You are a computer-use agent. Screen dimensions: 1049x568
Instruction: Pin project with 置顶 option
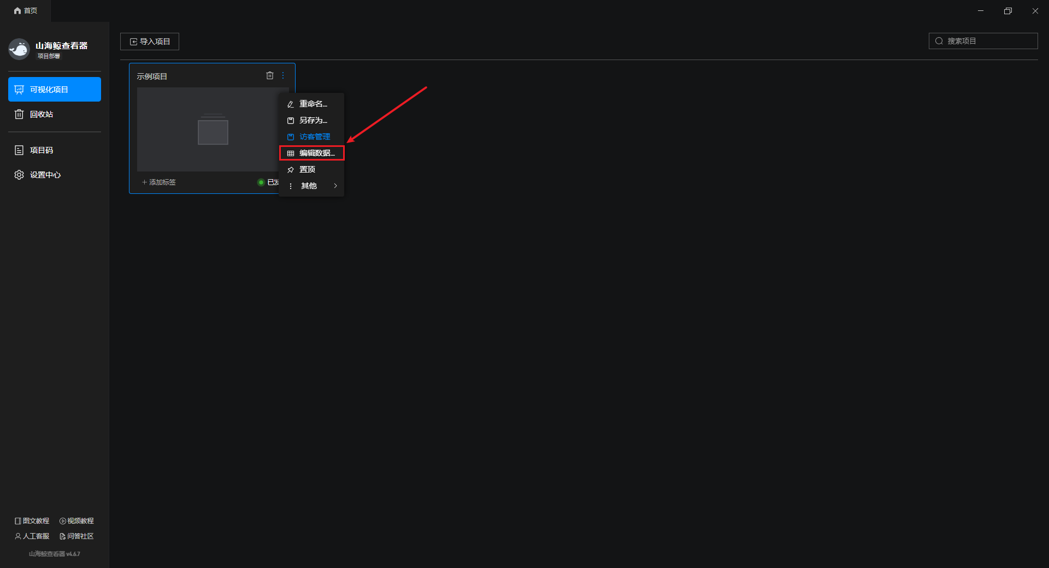click(x=311, y=169)
